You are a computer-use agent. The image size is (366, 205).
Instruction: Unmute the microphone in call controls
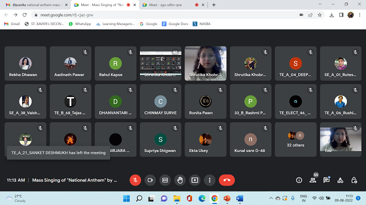tap(135, 180)
